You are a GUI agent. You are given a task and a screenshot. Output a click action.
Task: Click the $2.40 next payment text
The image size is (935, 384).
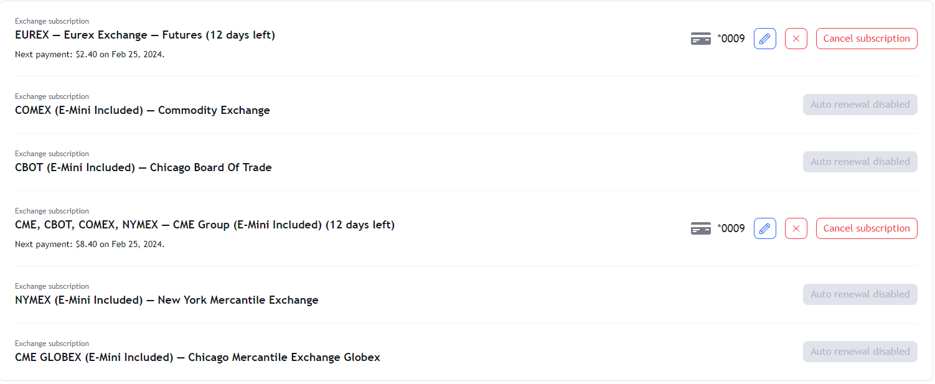coord(89,54)
